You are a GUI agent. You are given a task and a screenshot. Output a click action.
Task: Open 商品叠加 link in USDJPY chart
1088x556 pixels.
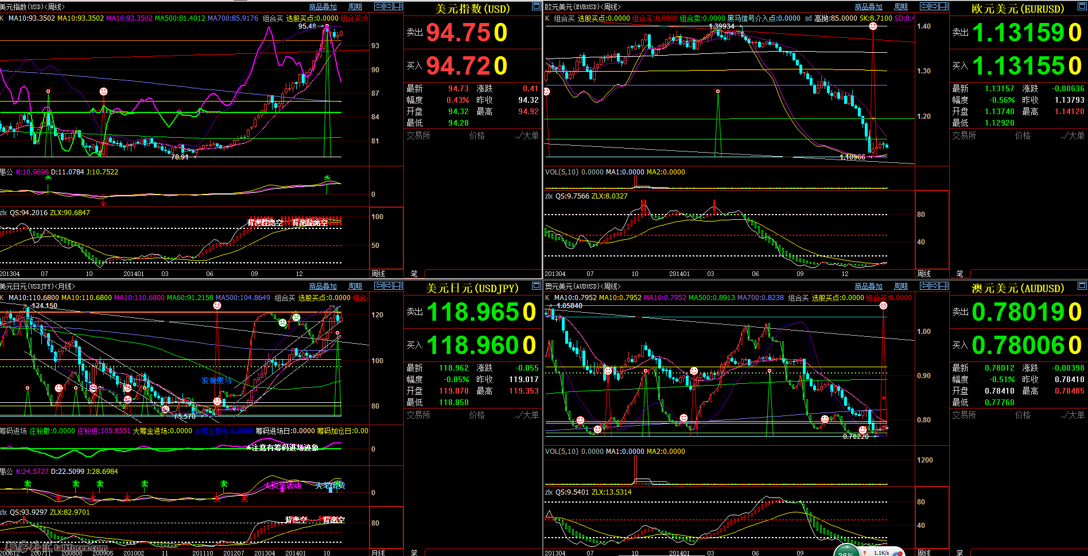(x=323, y=286)
